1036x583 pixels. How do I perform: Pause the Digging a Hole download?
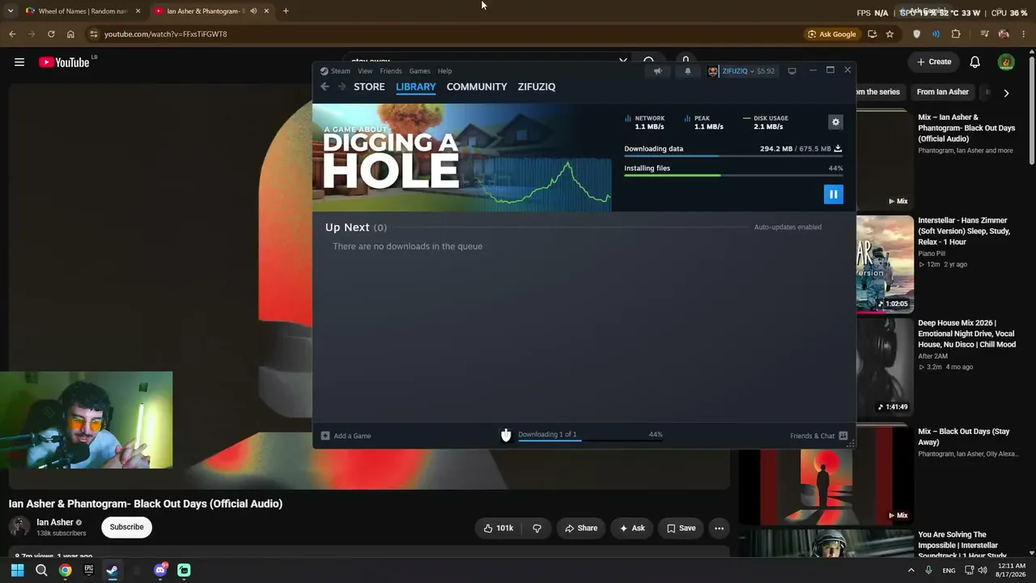pyautogui.click(x=833, y=194)
